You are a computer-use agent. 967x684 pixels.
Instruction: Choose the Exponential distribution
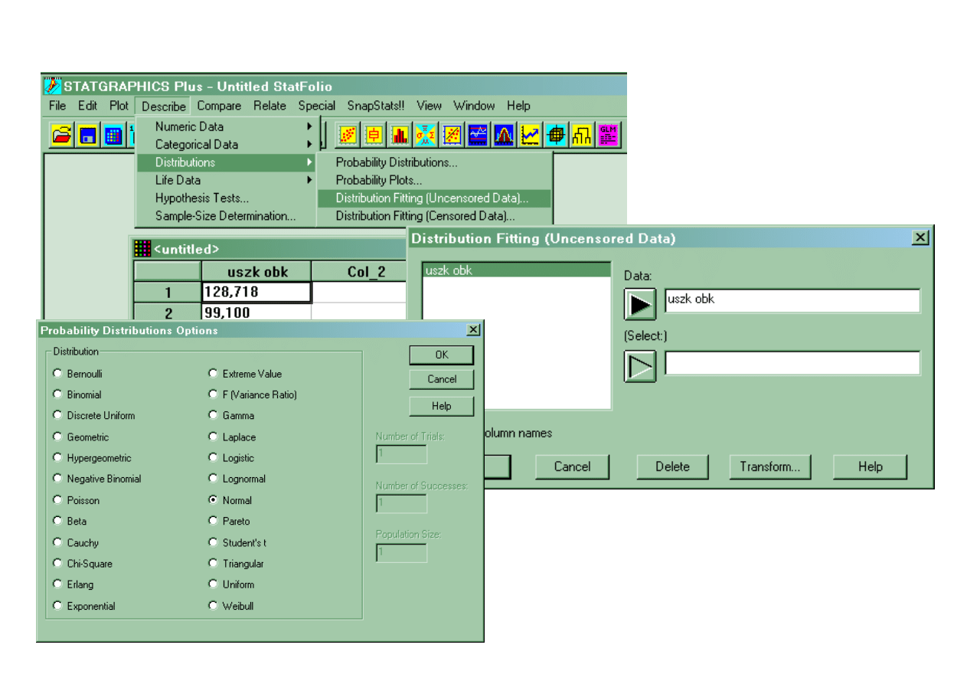[57, 606]
